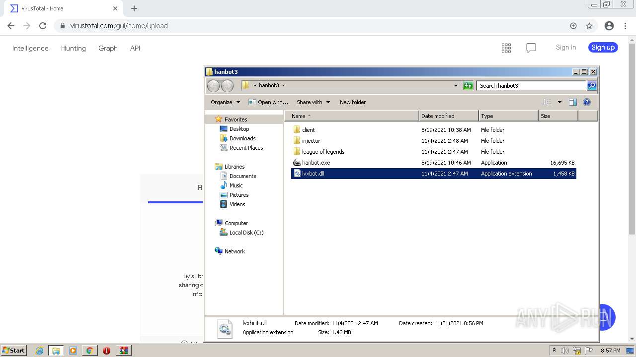This screenshot has width=636, height=357.
Task: Open Explorer help question mark icon
Action: (587, 102)
